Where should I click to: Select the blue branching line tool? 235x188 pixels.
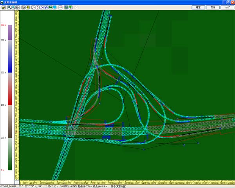point(42,7)
